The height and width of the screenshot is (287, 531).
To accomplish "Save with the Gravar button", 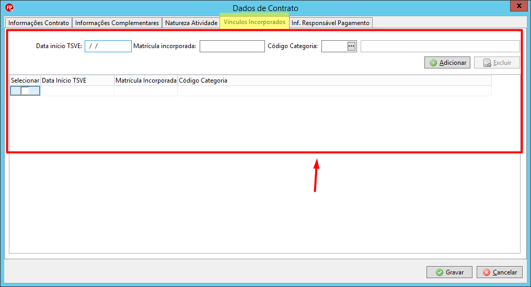I will 449,272.
